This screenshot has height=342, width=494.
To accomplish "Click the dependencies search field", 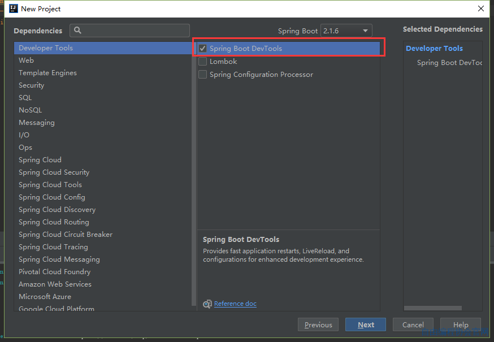I will [x=130, y=31].
